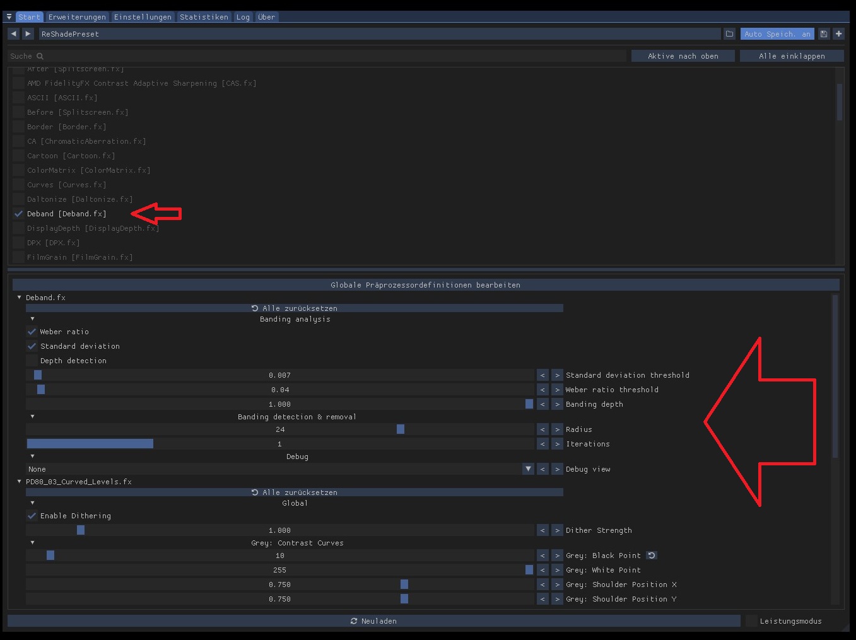
Task: Increase Grey: Shoulder Position X with >
Action: (x=557, y=585)
